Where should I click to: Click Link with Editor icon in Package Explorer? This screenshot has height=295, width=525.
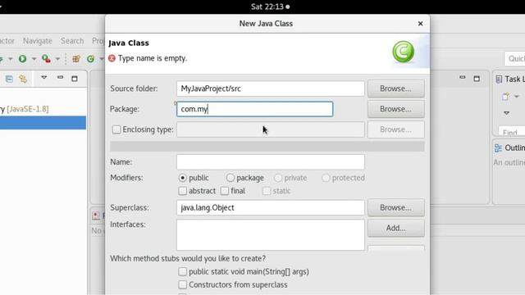click(x=23, y=79)
